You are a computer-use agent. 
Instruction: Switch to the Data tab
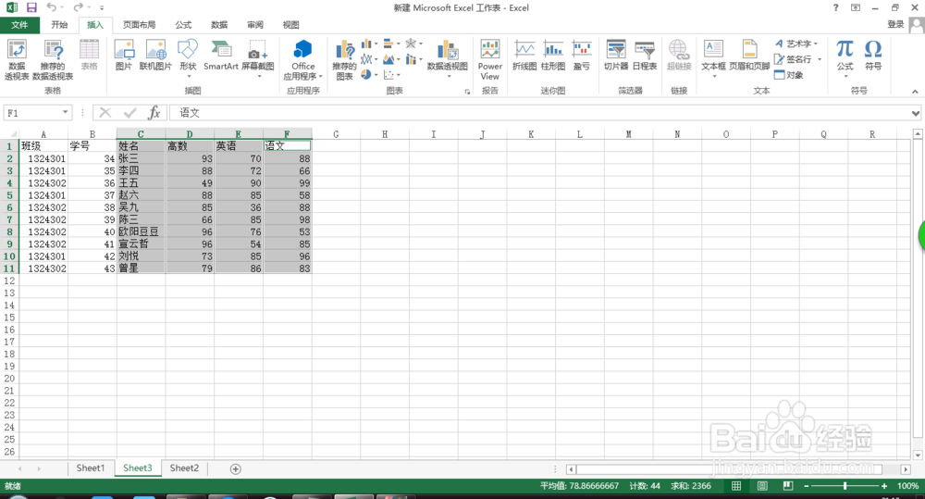tap(219, 25)
